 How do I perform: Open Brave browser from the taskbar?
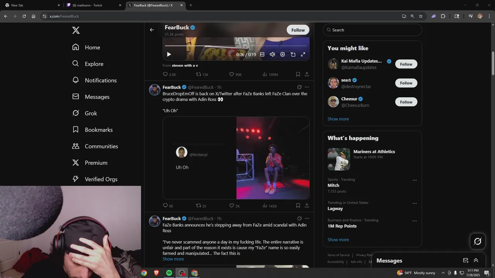click(x=156, y=273)
